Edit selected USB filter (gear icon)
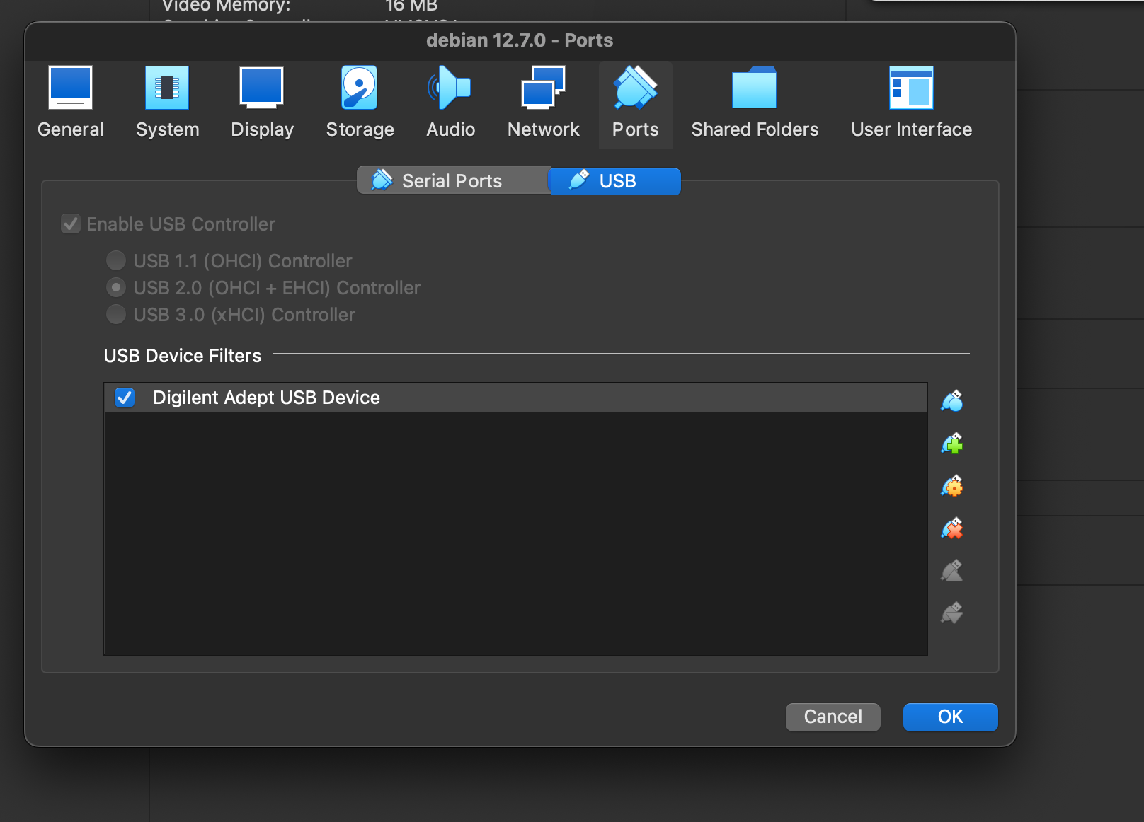This screenshot has width=1144, height=822. (952, 486)
